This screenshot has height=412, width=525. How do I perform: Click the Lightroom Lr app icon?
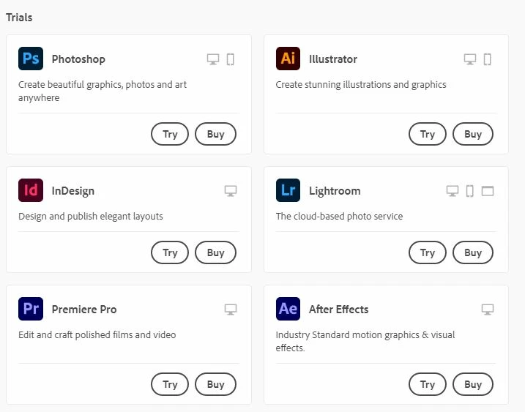click(x=288, y=190)
